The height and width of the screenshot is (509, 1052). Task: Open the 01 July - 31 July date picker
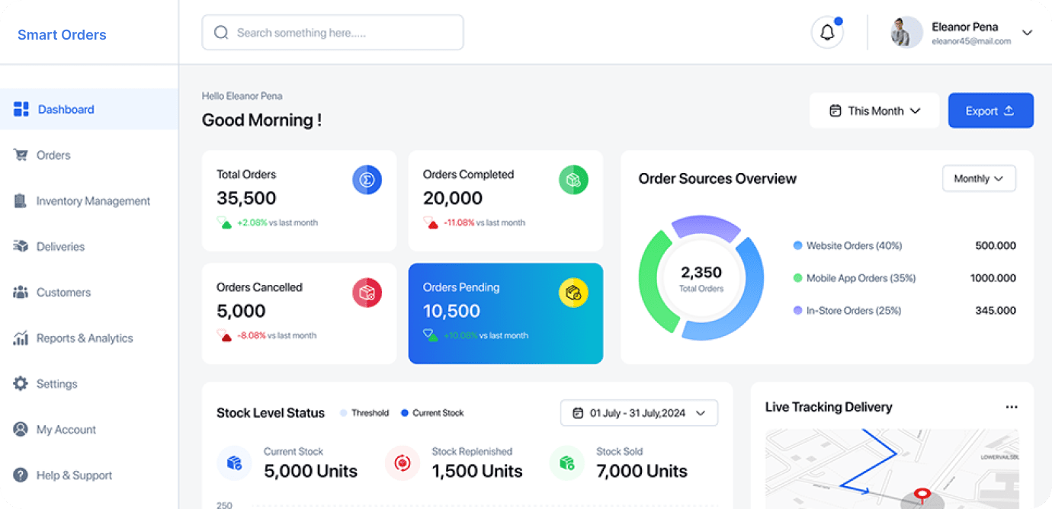coord(639,413)
